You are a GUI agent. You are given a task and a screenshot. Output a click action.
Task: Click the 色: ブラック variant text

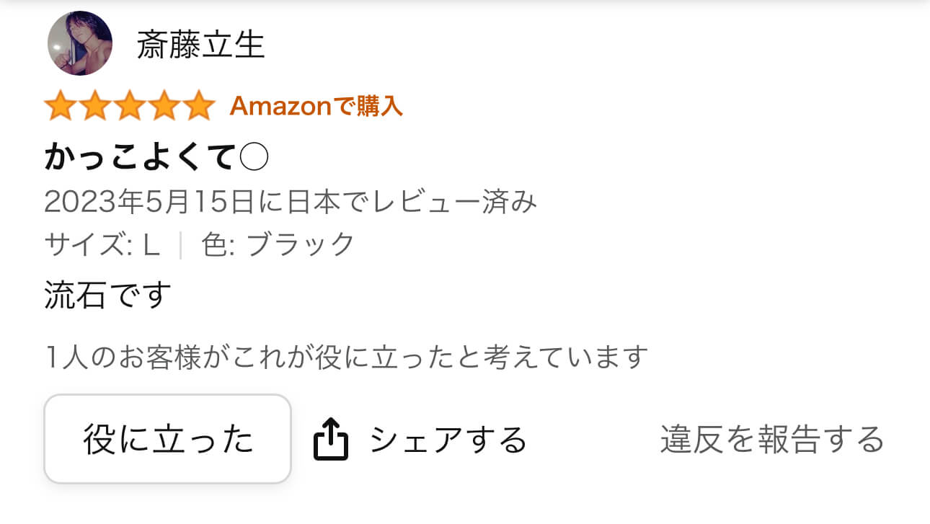click(278, 245)
